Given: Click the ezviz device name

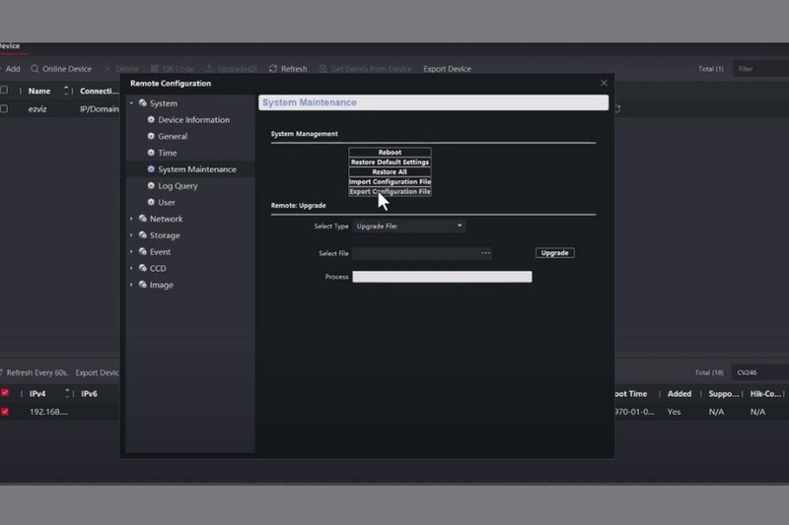Looking at the screenshot, I should (x=37, y=109).
